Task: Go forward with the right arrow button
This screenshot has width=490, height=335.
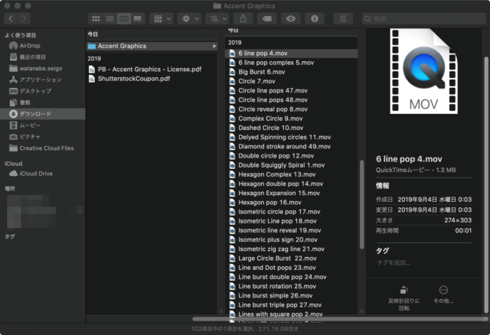Action: point(24,18)
